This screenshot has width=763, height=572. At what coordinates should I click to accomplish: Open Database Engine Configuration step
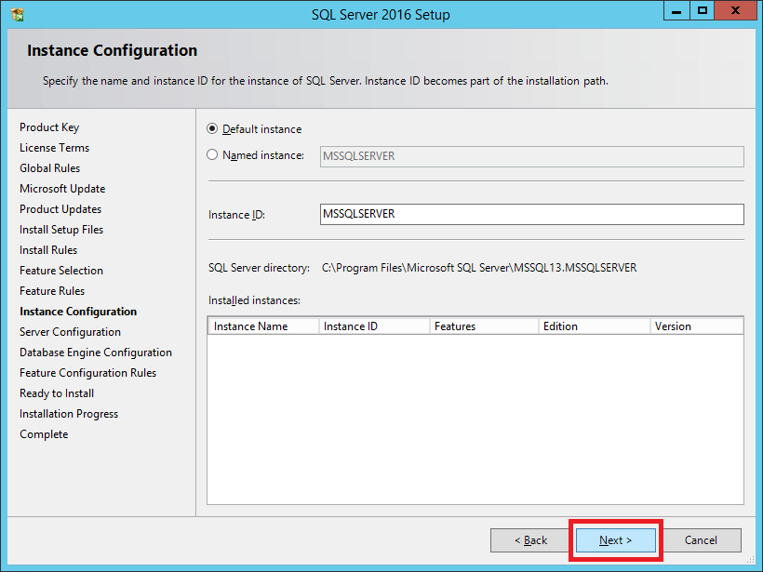[96, 353]
